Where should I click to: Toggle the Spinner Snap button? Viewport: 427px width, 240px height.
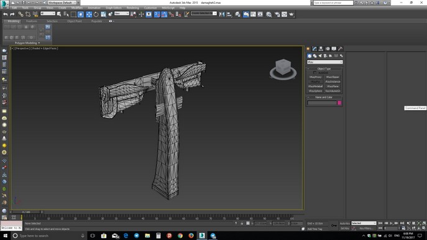(x=178, y=14)
